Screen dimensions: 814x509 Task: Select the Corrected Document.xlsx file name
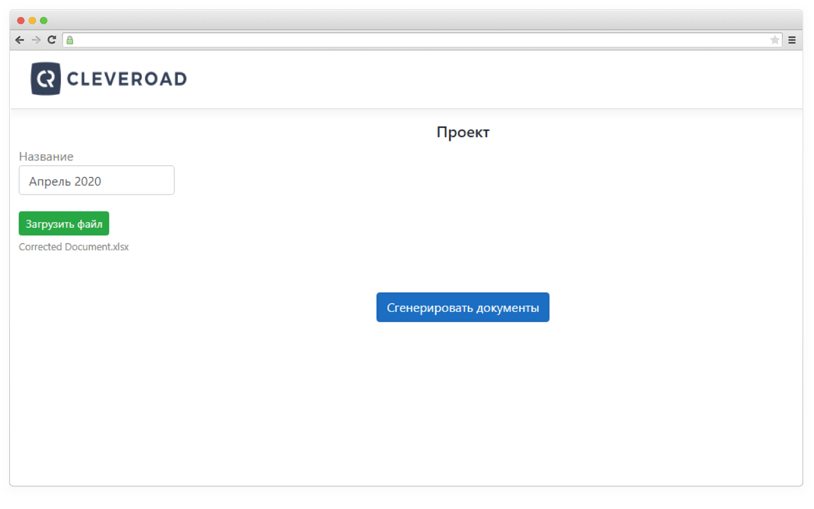point(74,247)
